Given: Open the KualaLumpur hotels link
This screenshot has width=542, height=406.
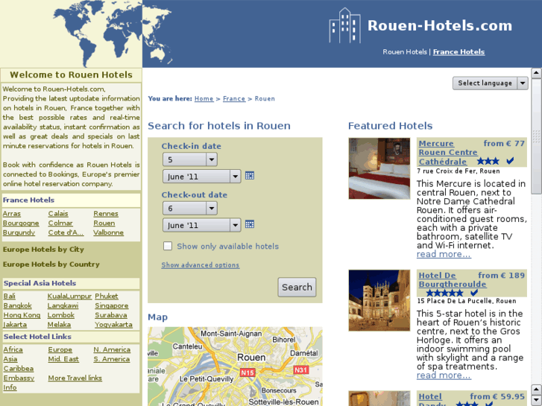Looking at the screenshot, I should pos(69,296).
